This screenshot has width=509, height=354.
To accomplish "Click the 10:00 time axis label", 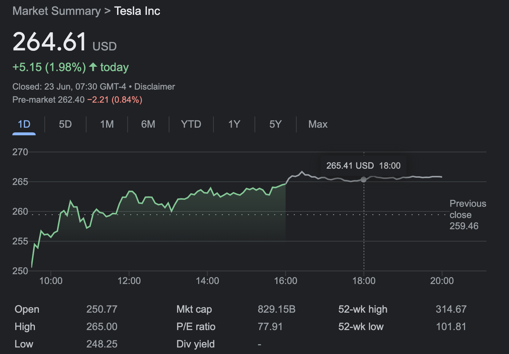I will click(x=51, y=281).
